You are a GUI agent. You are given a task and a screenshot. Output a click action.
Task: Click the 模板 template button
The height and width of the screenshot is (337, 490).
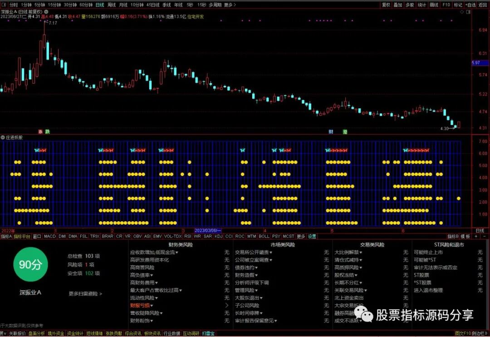tap(465, 237)
